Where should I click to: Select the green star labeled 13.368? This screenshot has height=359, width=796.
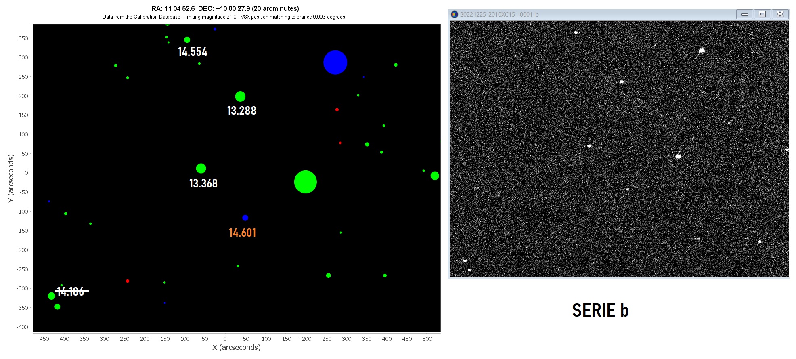tap(201, 168)
